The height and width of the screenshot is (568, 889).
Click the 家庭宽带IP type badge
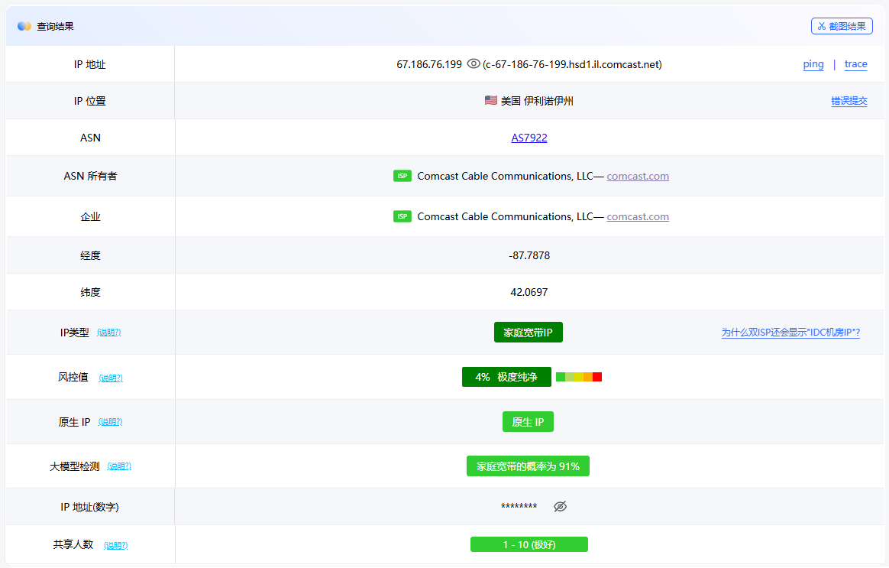[x=529, y=333]
